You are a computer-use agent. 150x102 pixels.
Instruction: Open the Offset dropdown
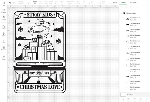(62, 3)
